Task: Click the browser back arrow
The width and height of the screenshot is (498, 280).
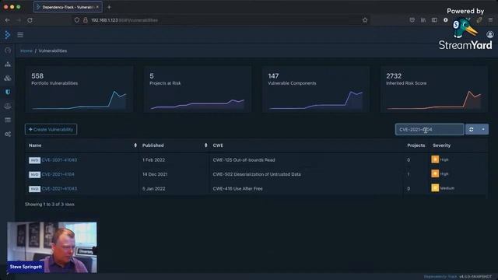Action: click(7, 20)
